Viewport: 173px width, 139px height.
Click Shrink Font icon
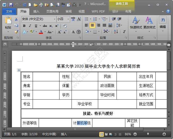(65, 32)
